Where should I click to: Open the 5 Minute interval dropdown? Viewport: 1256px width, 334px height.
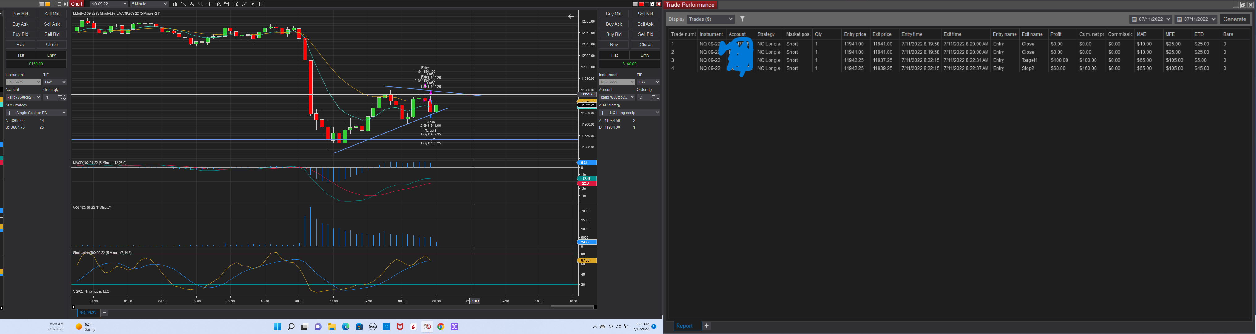click(149, 4)
